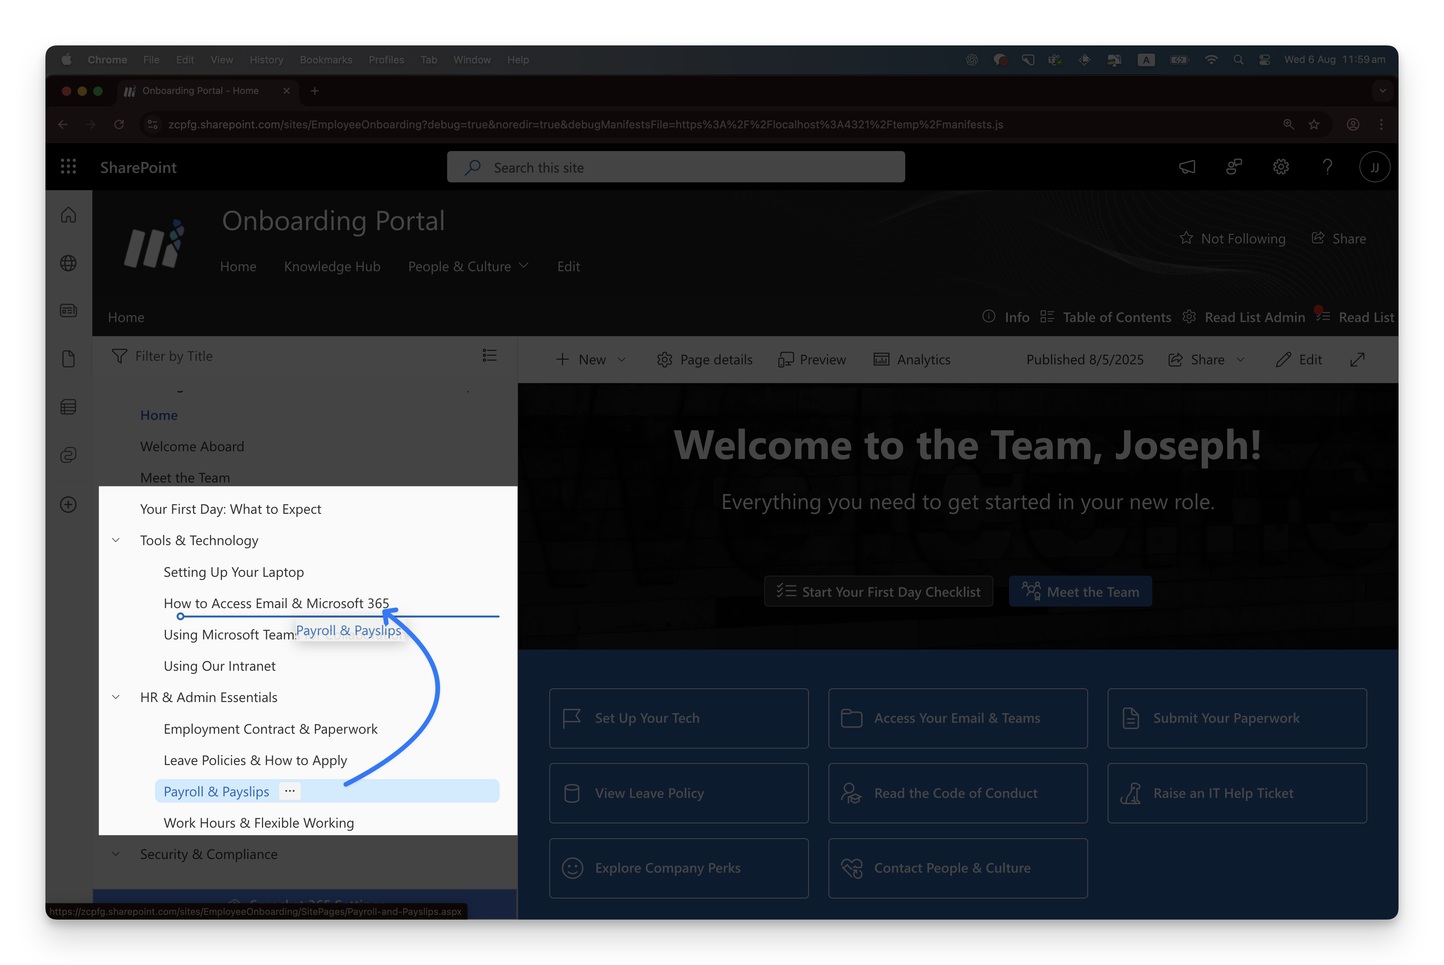Click the Create plus sidebar icon

coord(69,505)
